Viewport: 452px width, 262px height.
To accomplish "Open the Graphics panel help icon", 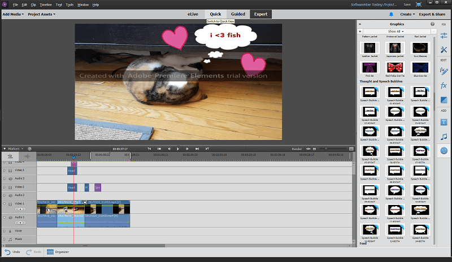I will coord(432,24).
